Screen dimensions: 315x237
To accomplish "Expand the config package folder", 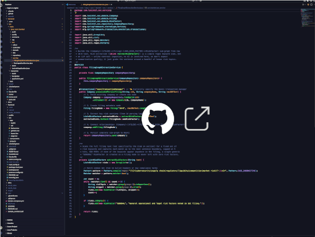I will click(14, 34).
